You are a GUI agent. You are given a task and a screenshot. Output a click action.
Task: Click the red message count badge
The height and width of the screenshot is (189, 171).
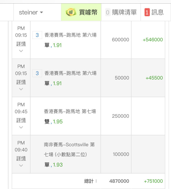(147, 12)
